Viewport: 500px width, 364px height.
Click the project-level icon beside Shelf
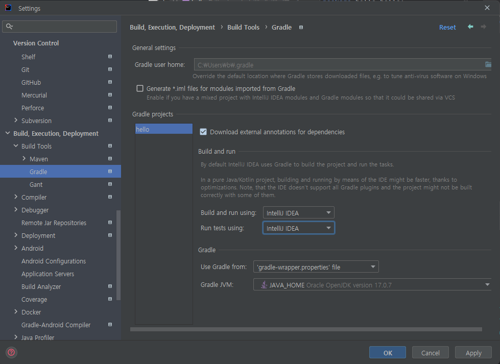(x=110, y=57)
